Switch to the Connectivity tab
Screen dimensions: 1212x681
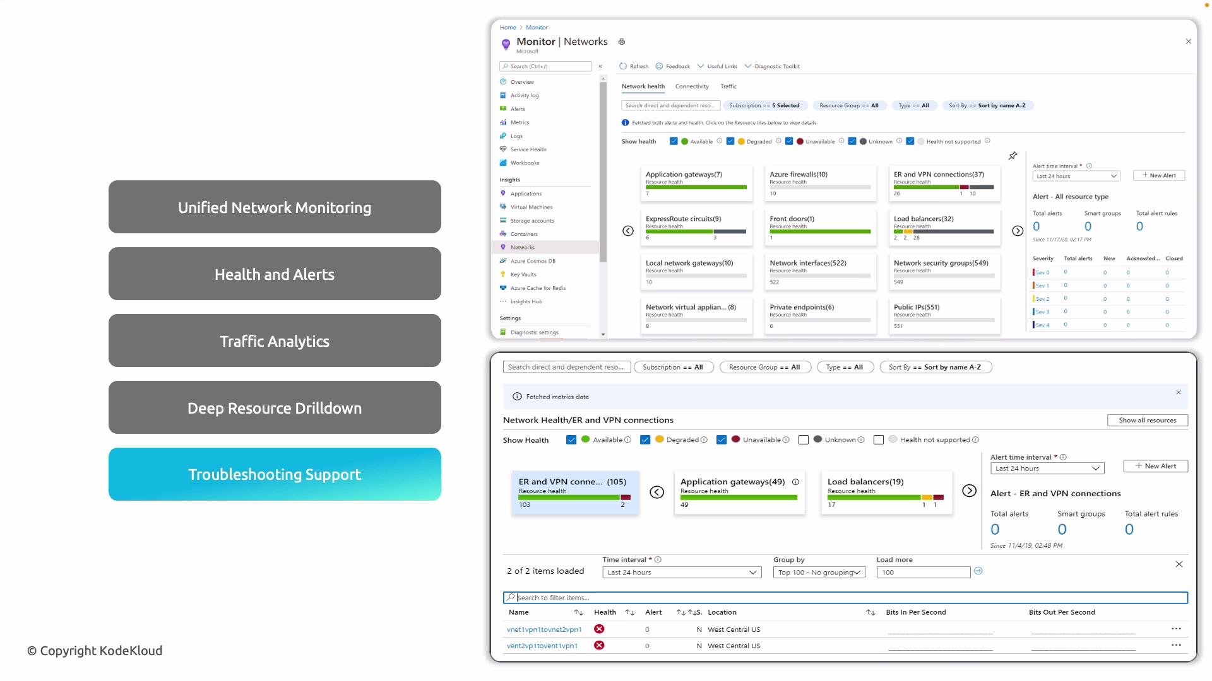point(692,86)
